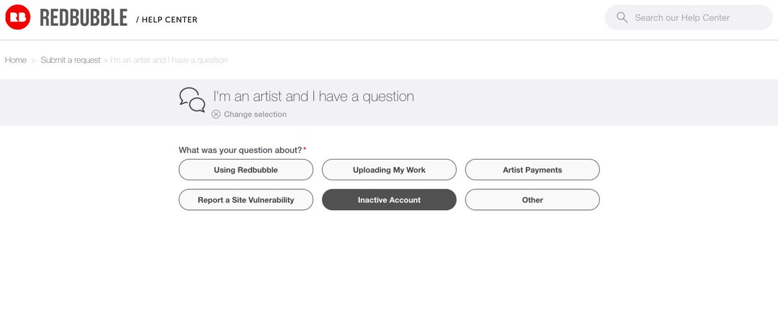
Task: Click the Change selection link
Action: 255,114
